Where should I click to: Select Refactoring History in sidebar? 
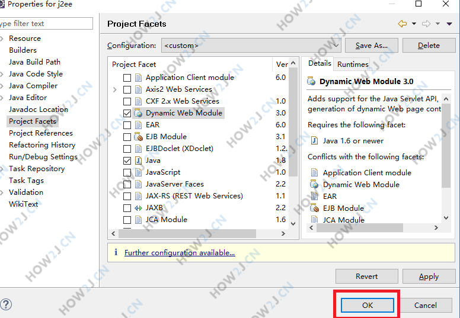coord(42,144)
